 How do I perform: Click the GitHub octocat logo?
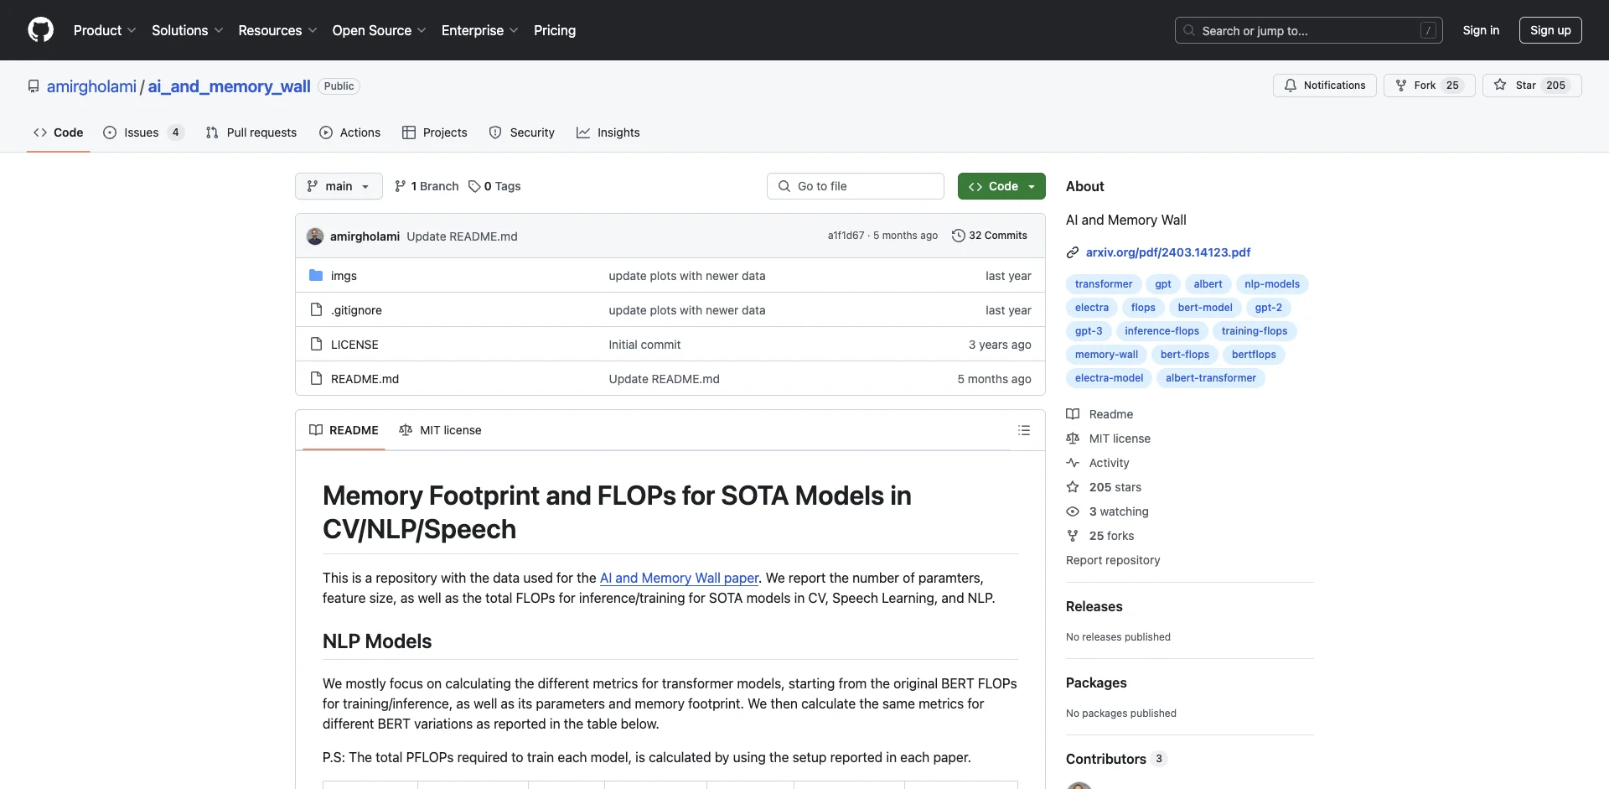tap(40, 30)
